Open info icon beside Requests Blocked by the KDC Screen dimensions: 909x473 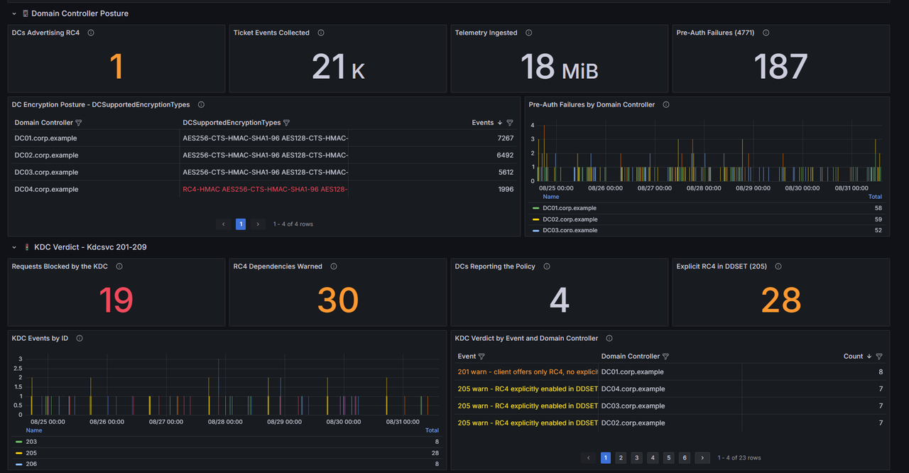(119, 266)
